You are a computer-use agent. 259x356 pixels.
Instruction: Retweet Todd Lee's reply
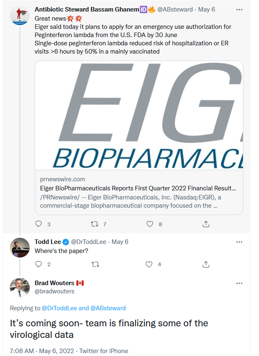pos(94,265)
